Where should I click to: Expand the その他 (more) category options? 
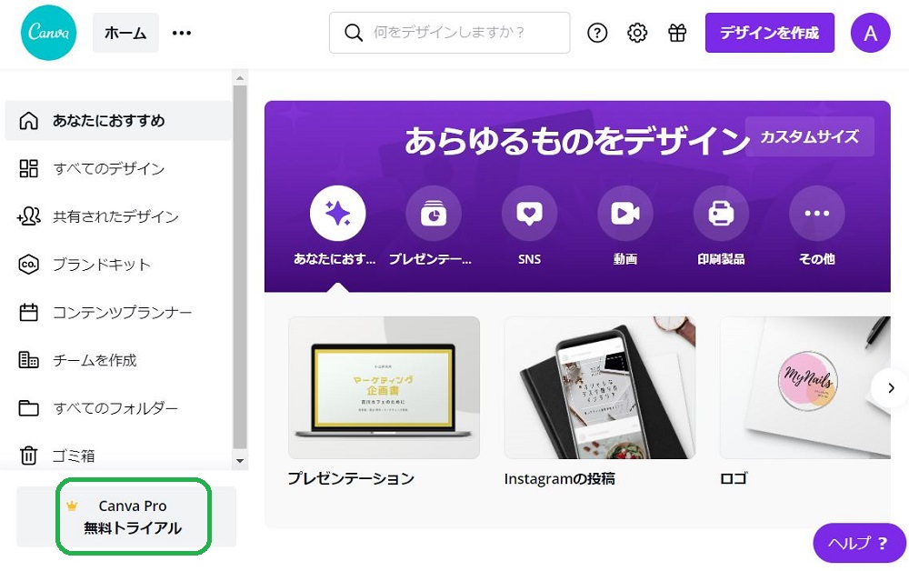816,213
